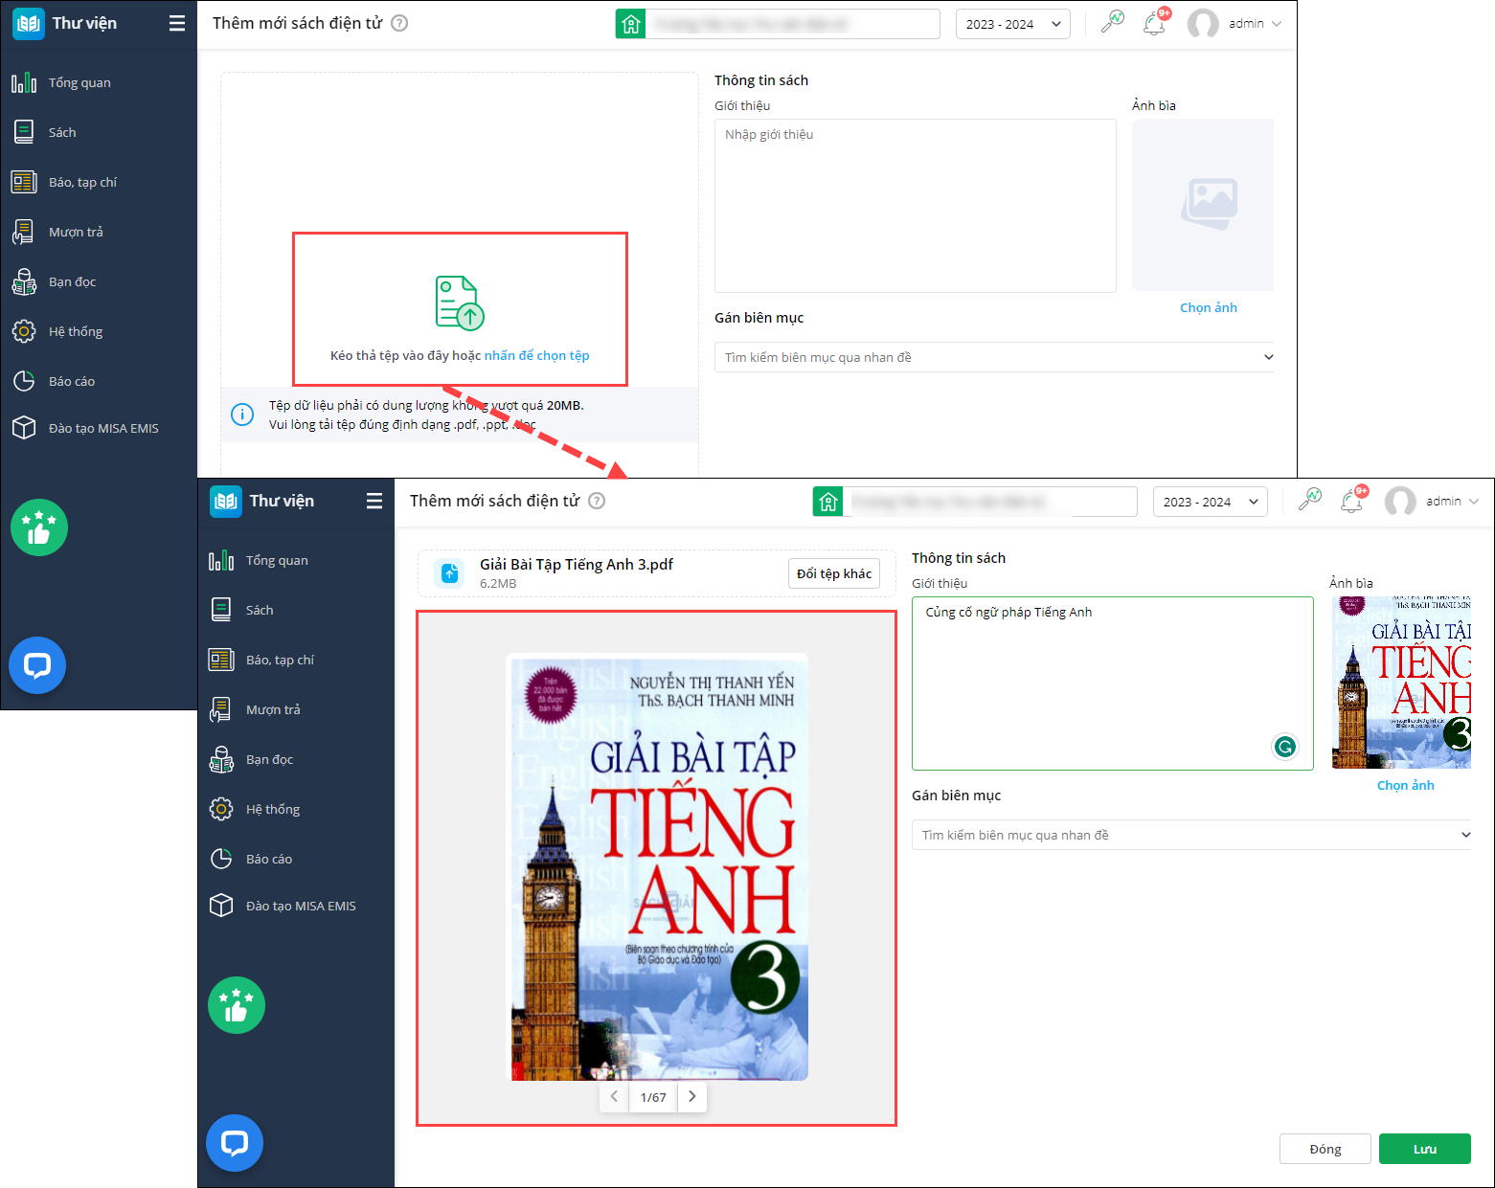Click the Đóng button

[x=1325, y=1149]
